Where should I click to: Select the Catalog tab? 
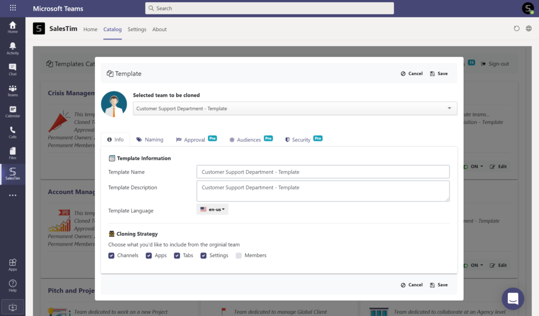113,29
